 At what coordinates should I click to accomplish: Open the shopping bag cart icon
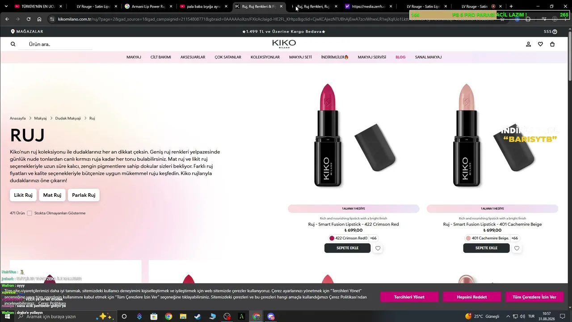click(x=552, y=44)
